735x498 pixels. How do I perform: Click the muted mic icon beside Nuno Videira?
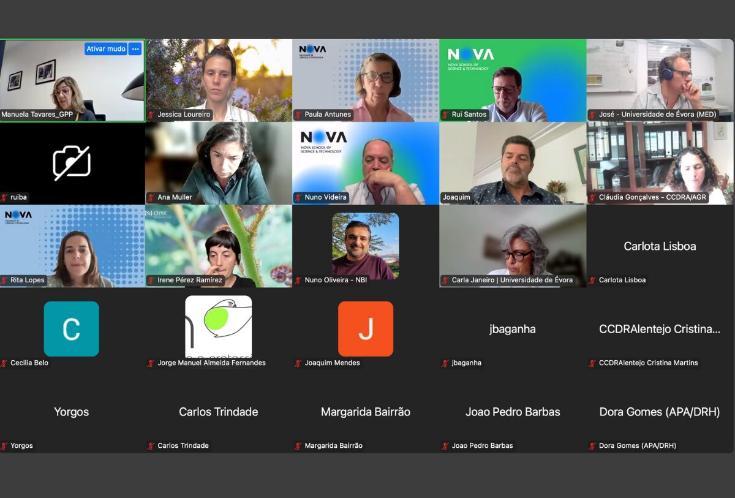[298, 197]
